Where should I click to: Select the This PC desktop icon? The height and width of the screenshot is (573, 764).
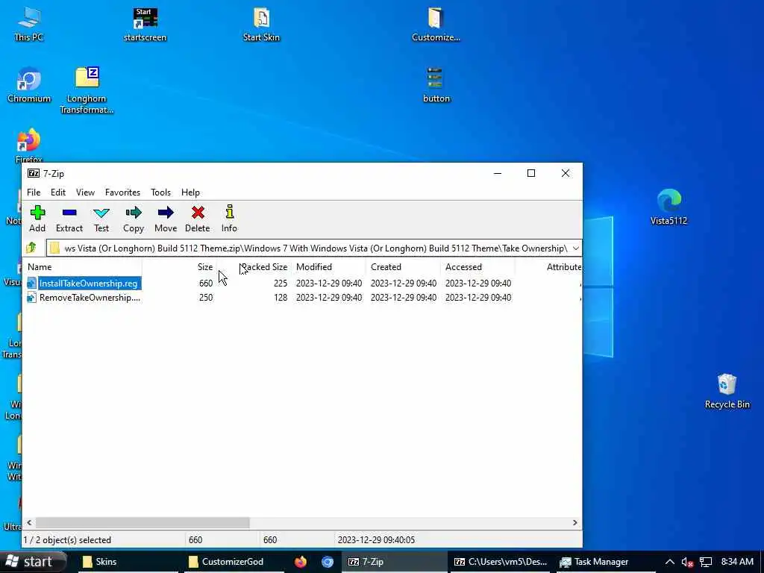pos(29,25)
